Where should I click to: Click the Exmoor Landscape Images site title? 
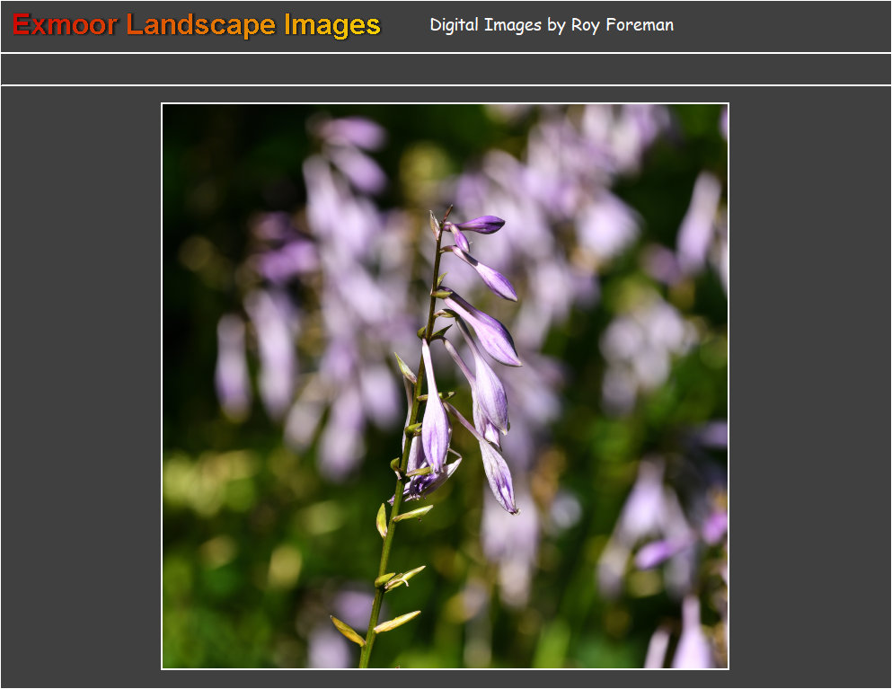click(x=197, y=25)
